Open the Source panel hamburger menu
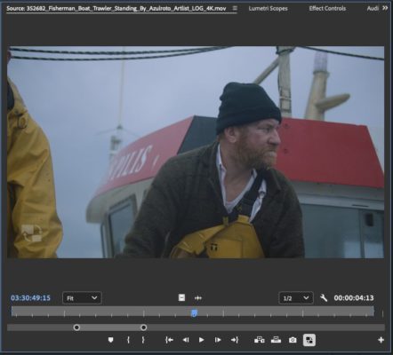This screenshot has width=393, height=355. tap(235, 8)
